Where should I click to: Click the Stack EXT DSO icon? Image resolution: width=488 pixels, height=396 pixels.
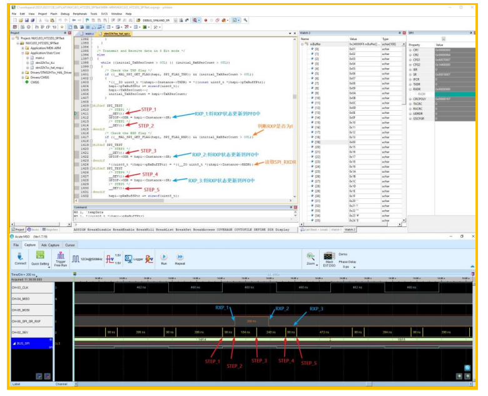(329, 260)
